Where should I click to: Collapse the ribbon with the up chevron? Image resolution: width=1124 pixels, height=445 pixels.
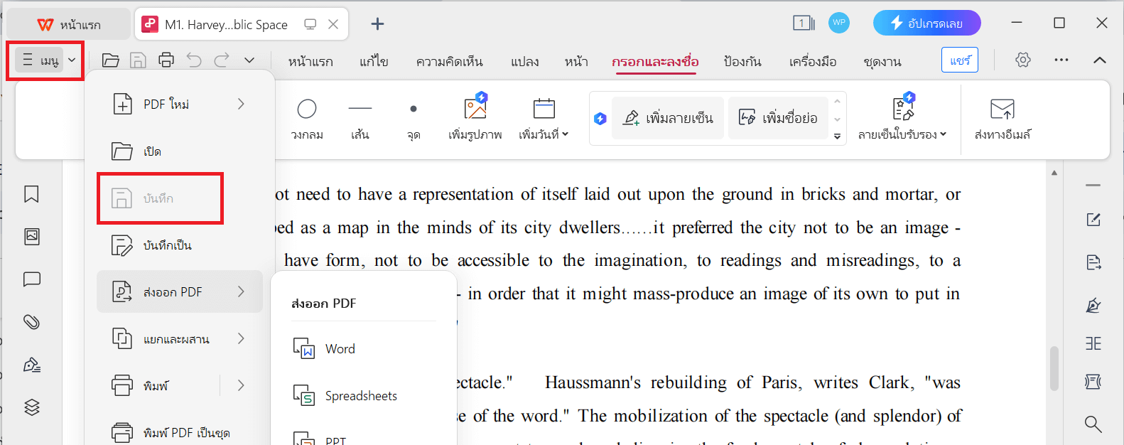click(1100, 60)
